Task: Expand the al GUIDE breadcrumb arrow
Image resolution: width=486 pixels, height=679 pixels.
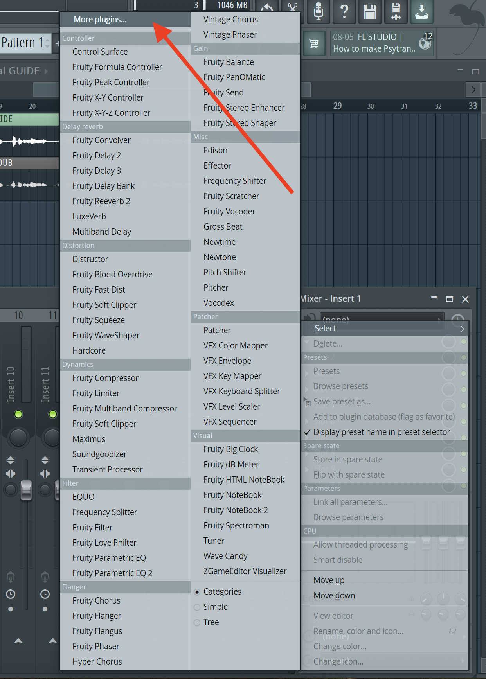Action: [46, 71]
